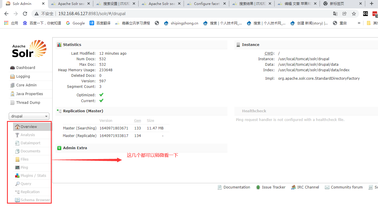Click the Last Modified value 12 minutes ago
The width and height of the screenshot is (378, 210).
click(x=113, y=54)
